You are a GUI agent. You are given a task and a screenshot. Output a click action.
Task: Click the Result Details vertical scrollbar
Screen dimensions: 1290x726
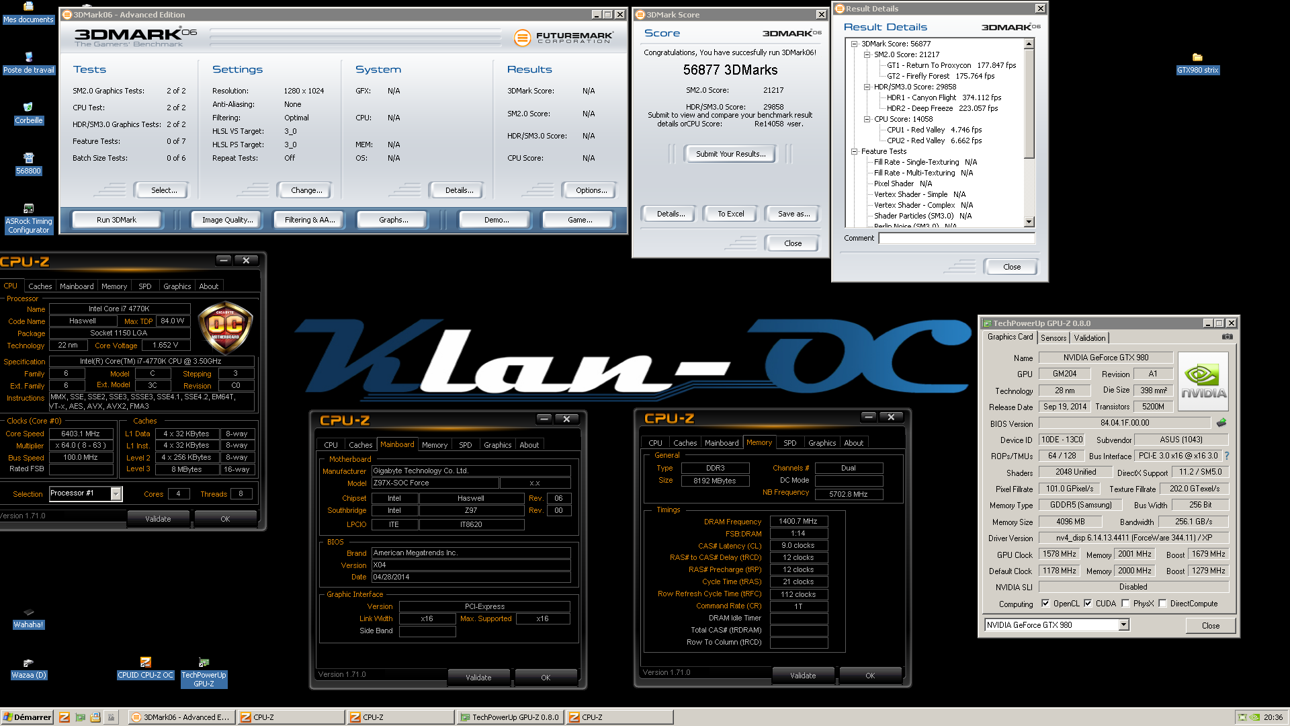tap(1029, 133)
